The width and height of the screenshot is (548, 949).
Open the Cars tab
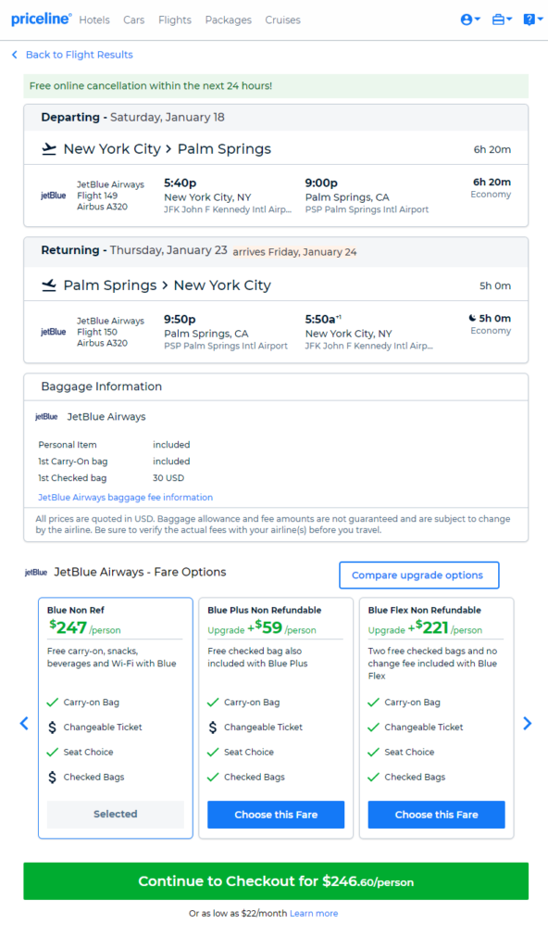133,20
